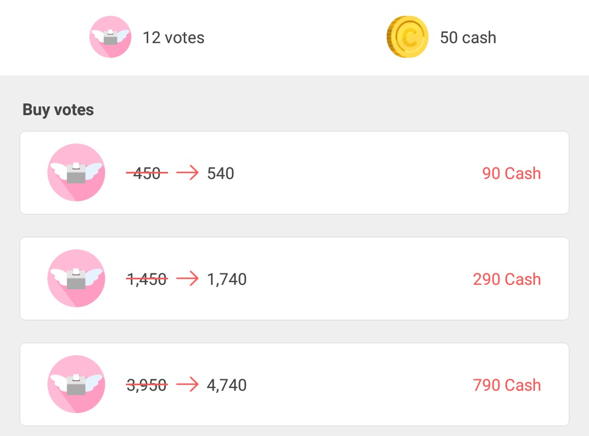
Task: Tap the vote icon in the 4,740 pack
Action: point(76,384)
